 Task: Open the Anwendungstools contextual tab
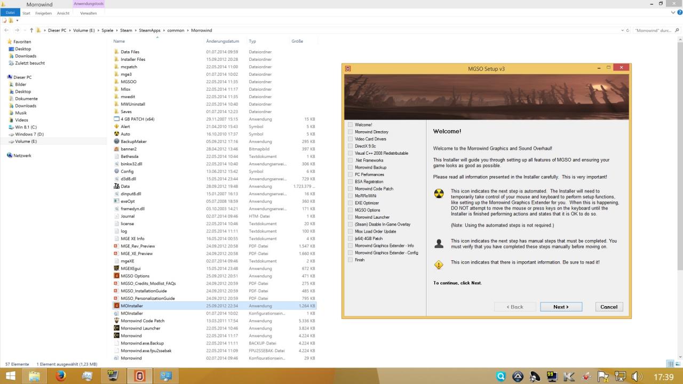tap(89, 4)
